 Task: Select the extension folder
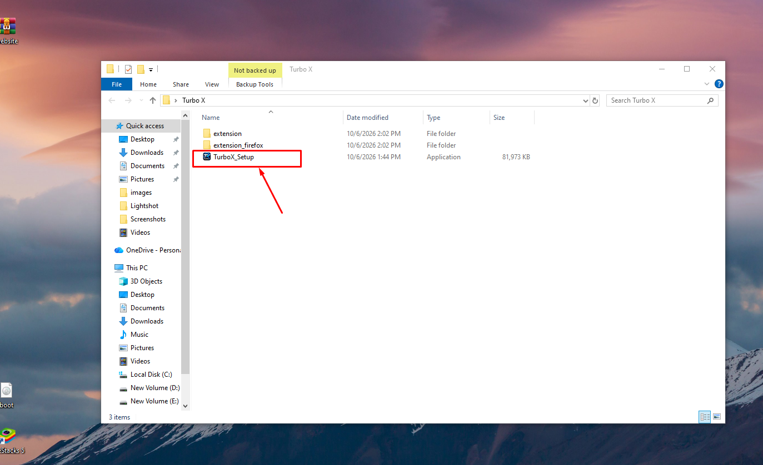pyautogui.click(x=227, y=134)
